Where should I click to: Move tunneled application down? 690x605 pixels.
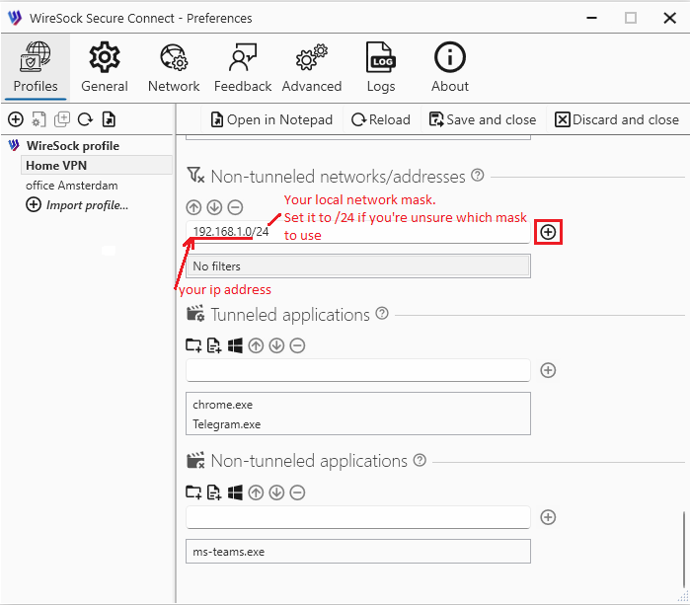276,345
